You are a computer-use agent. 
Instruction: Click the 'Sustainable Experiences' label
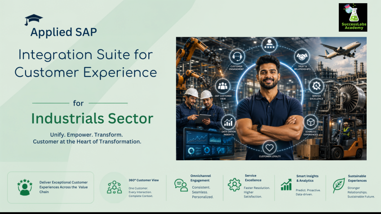pos(357,178)
